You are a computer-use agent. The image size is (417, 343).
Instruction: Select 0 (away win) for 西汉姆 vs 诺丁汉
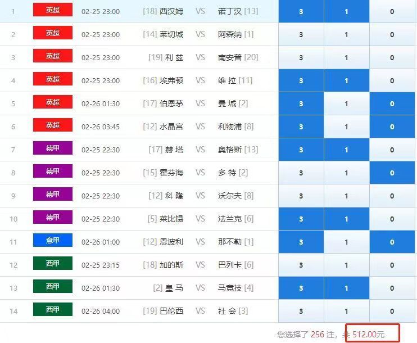tap(392, 11)
